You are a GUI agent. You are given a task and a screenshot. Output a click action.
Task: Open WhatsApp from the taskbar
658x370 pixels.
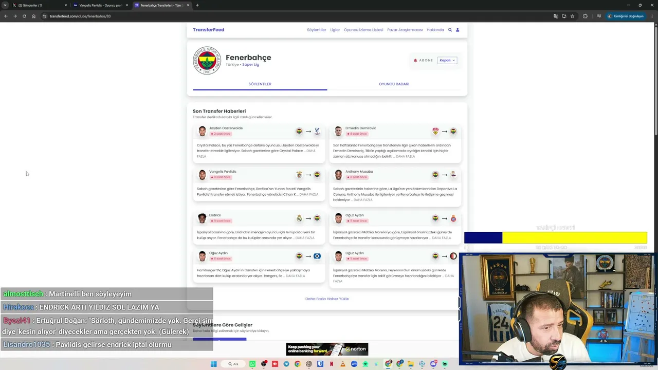pos(252,364)
